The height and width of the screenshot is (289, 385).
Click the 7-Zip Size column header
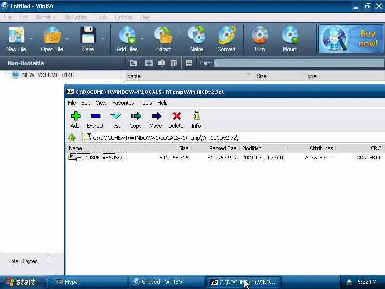coord(167,148)
